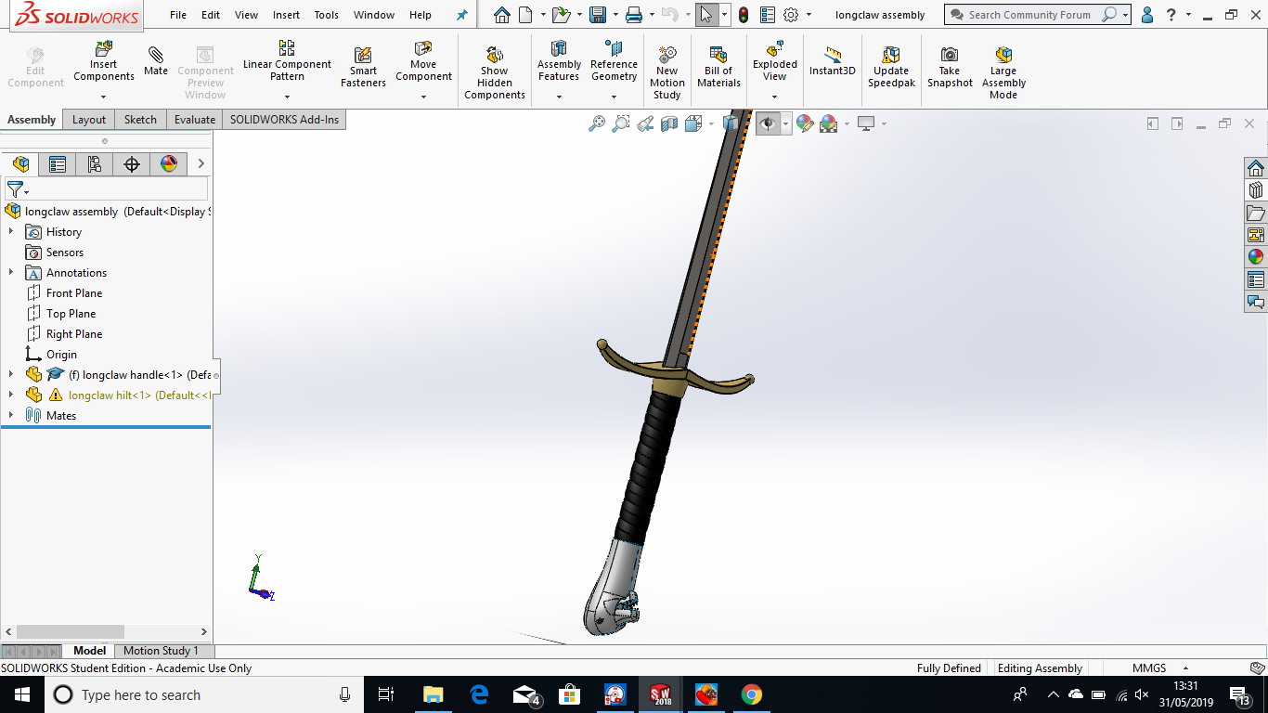Click Zoom to Area tool
Image resolution: width=1268 pixels, height=713 pixels.
click(x=621, y=123)
